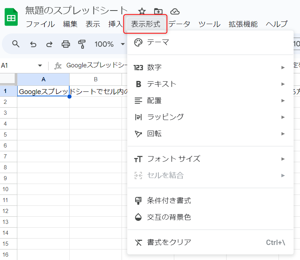Select cell A1 with Google text
Viewport: 300px width, 260px height.
43,91
